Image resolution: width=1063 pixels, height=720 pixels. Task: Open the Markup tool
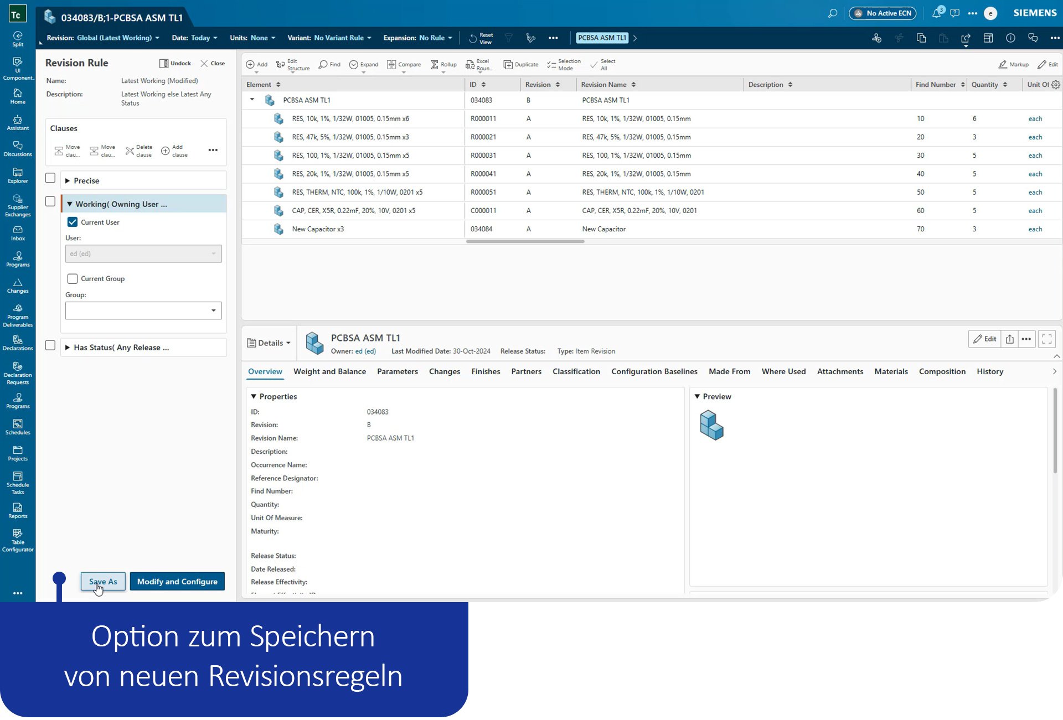click(1013, 64)
